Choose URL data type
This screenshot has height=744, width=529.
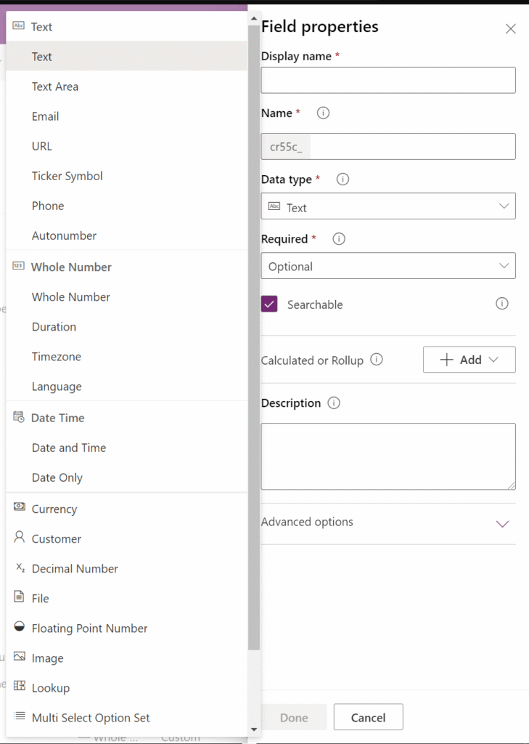[x=126, y=146]
